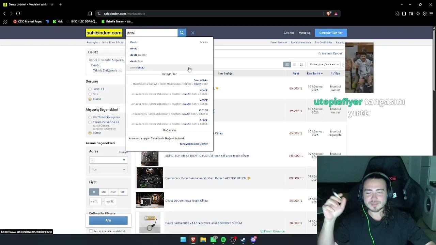The height and width of the screenshot is (245, 436).
Task: Open the bookmarks bar apps grid
Action: [x=4, y=21]
